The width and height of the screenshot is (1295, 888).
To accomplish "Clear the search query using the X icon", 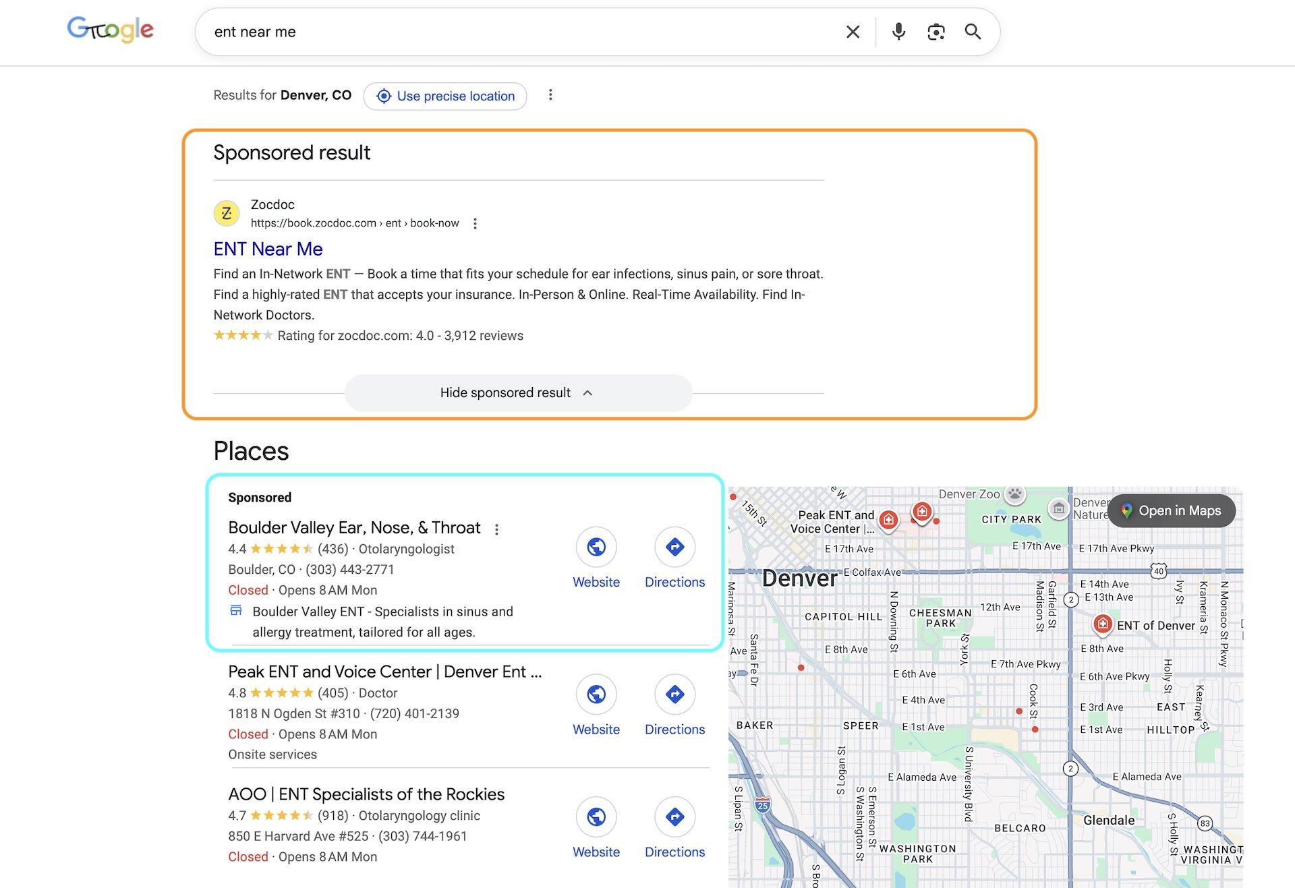I will (x=853, y=32).
